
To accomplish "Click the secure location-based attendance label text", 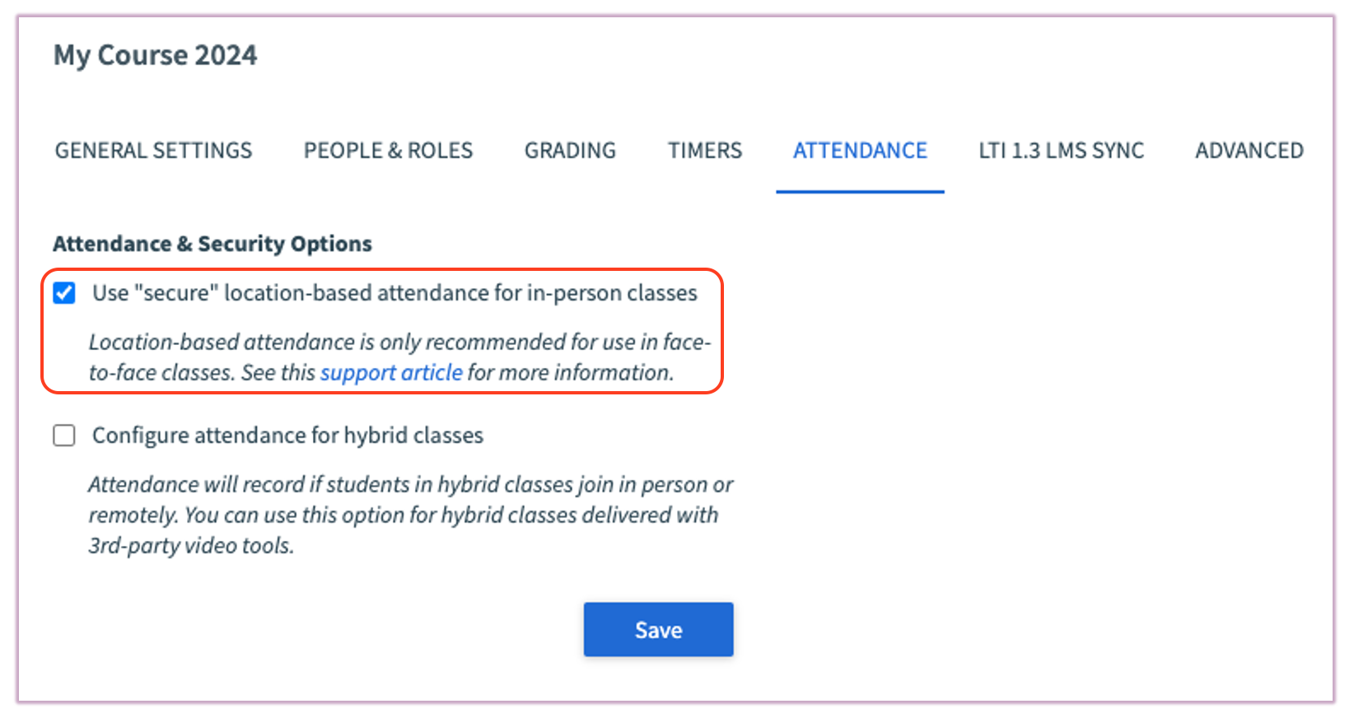I will point(394,292).
